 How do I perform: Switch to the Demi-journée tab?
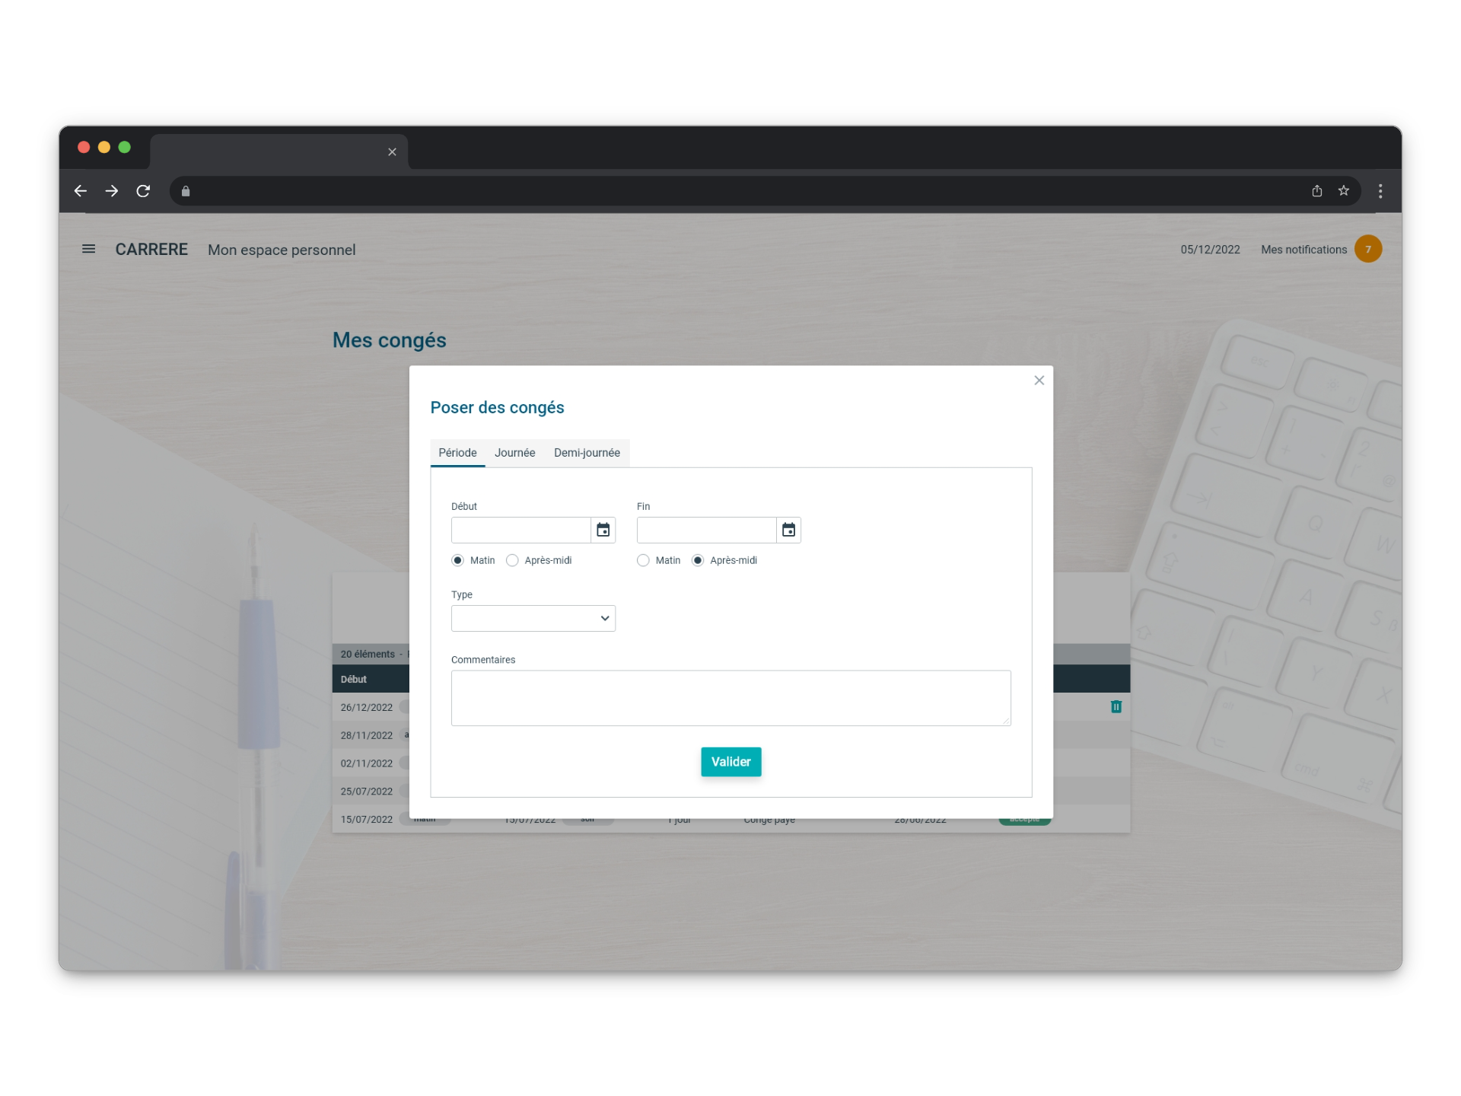pos(587,452)
